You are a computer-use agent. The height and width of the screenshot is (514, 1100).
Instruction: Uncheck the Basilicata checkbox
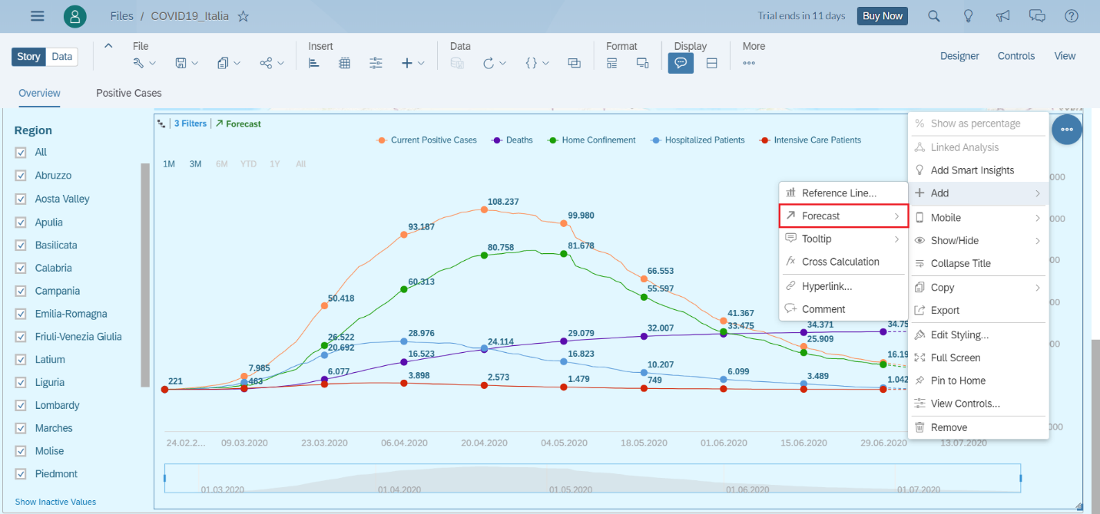[21, 245]
